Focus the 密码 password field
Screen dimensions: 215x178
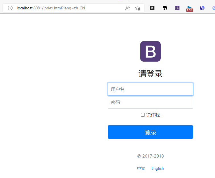(x=150, y=102)
